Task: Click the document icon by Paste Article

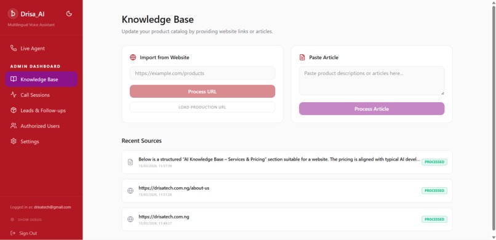Action: click(302, 58)
